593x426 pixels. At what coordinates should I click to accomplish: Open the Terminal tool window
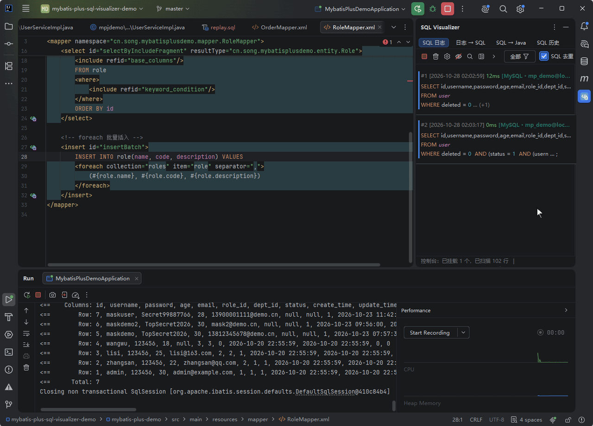coord(9,352)
